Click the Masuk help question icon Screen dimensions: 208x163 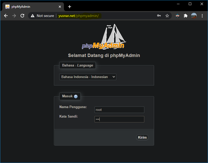coord(75,97)
